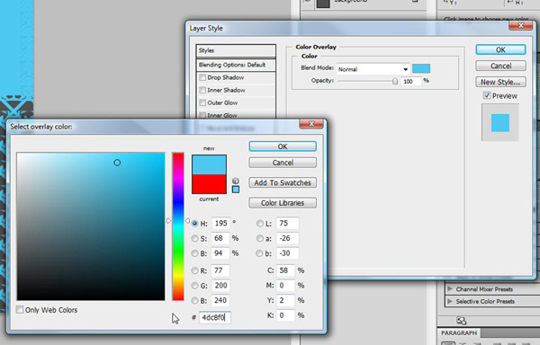The height and width of the screenshot is (345, 540).
Task: Click the C cyan value field
Action: [286, 270]
